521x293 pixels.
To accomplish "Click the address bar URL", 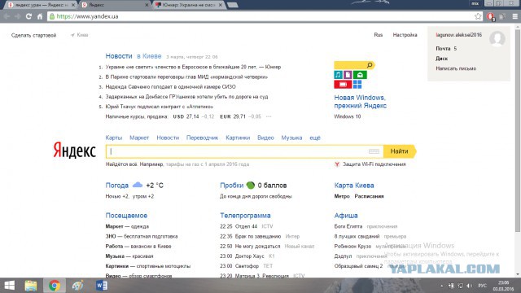I will tap(87, 16).
